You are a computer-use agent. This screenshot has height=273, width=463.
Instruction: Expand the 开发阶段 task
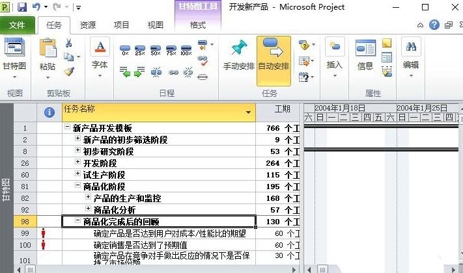pyautogui.click(x=77, y=162)
